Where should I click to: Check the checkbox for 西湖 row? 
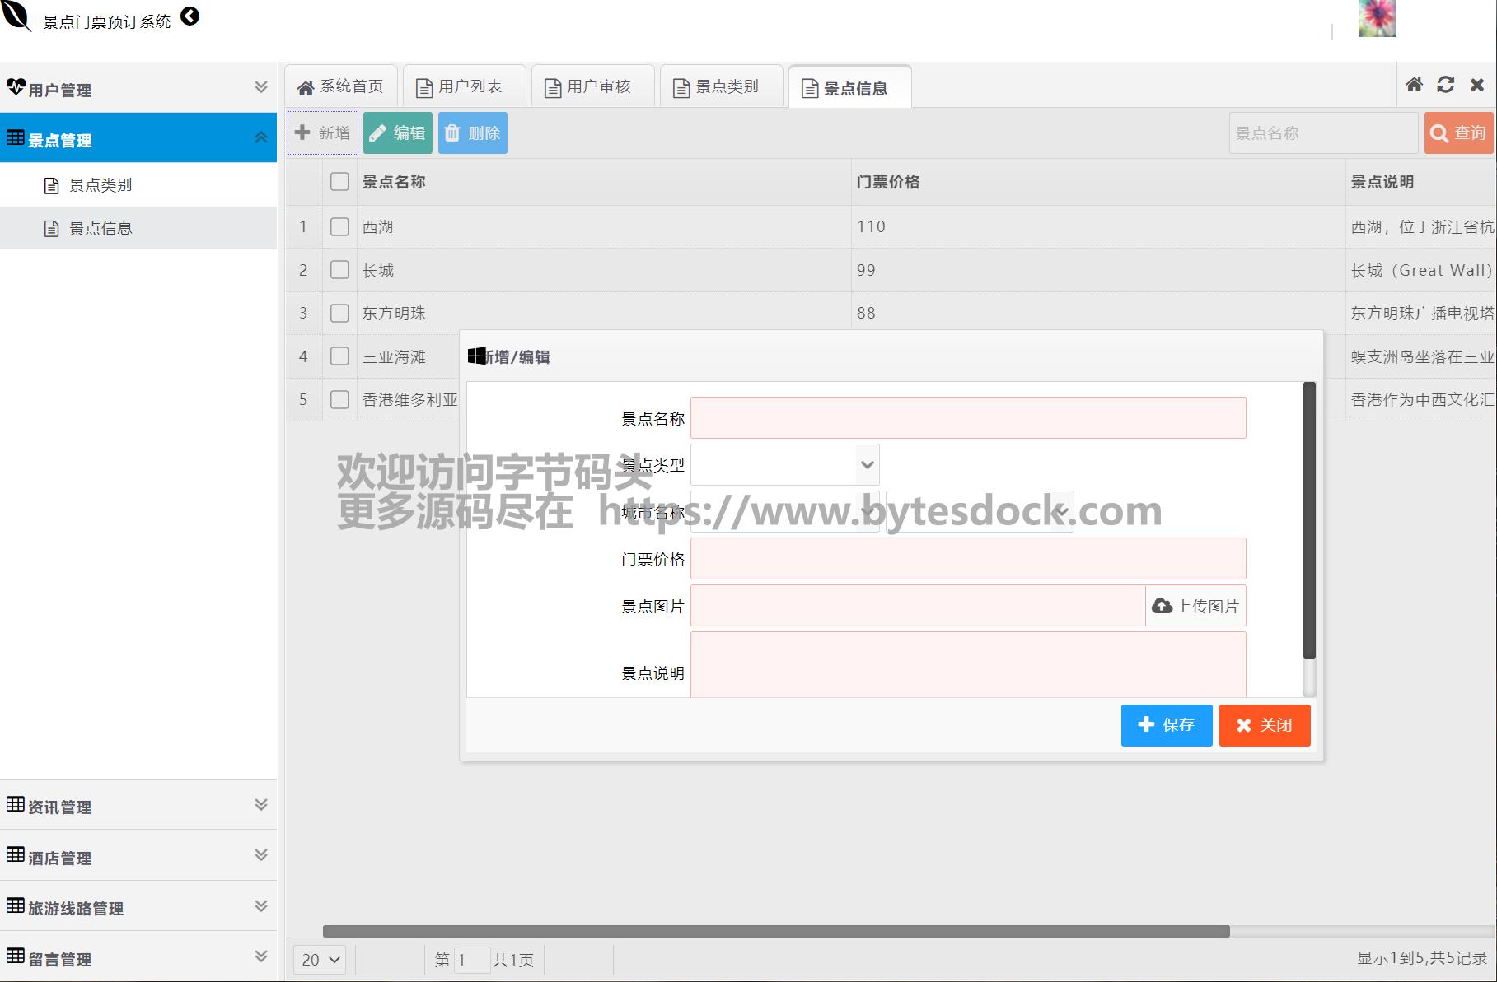[x=339, y=227]
